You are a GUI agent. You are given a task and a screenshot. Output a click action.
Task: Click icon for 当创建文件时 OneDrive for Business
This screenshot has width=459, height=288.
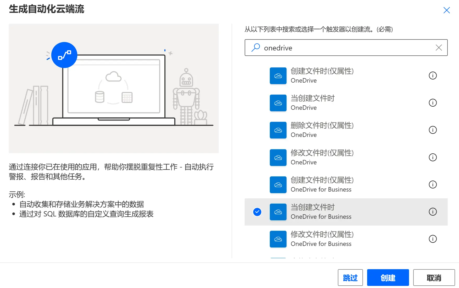(278, 212)
